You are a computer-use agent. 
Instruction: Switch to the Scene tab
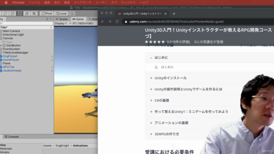coord(62,19)
